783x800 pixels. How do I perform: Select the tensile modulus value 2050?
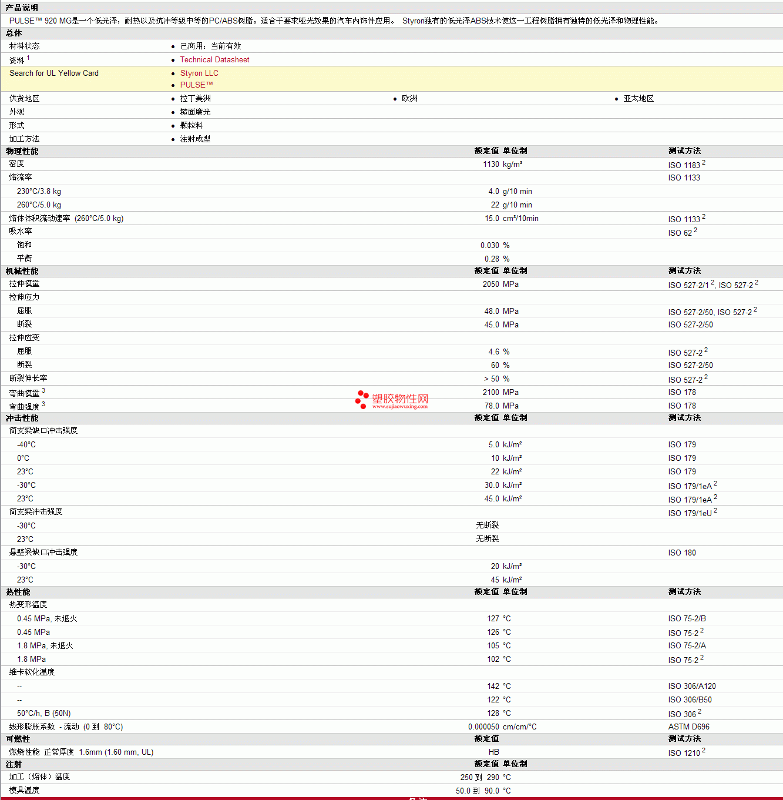tap(491, 284)
